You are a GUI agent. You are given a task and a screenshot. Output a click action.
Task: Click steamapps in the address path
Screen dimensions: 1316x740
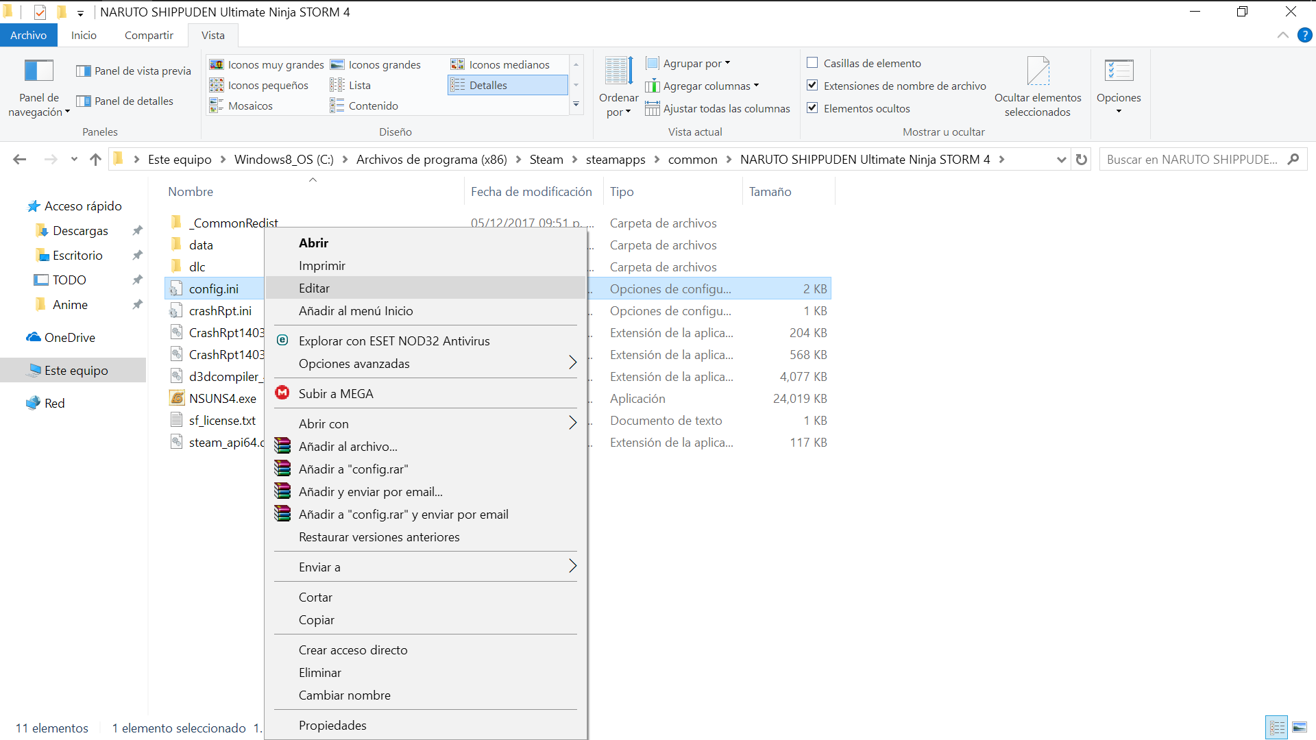pyautogui.click(x=616, y=160)
